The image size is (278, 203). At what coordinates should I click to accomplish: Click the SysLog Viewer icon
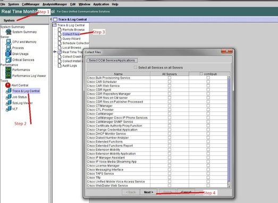[x=9, y=103]
